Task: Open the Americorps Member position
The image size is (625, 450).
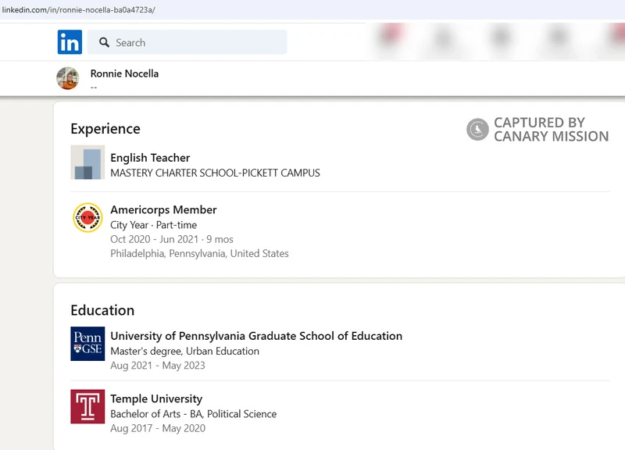Action: (163, 209)
